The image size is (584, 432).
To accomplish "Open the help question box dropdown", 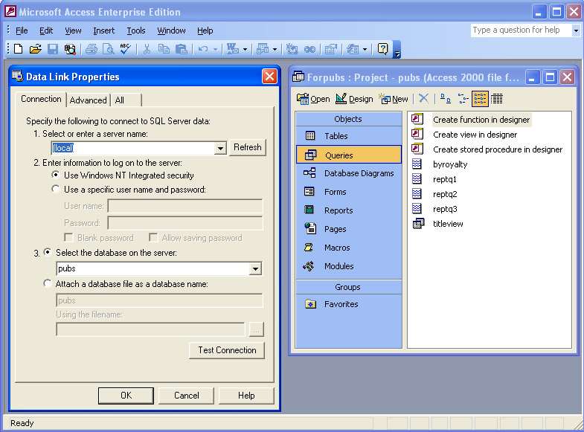I will click(576, 30).
